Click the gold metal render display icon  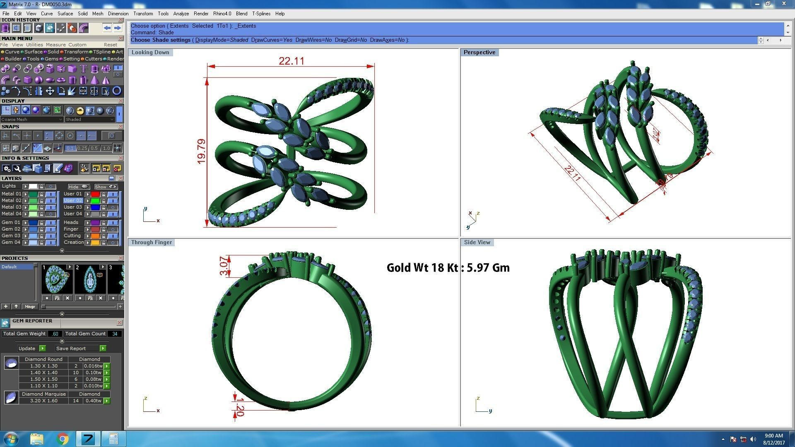(x=80, y=111)
